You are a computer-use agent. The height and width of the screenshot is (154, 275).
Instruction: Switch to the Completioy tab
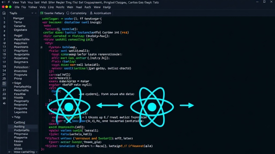tap(77, 13)
